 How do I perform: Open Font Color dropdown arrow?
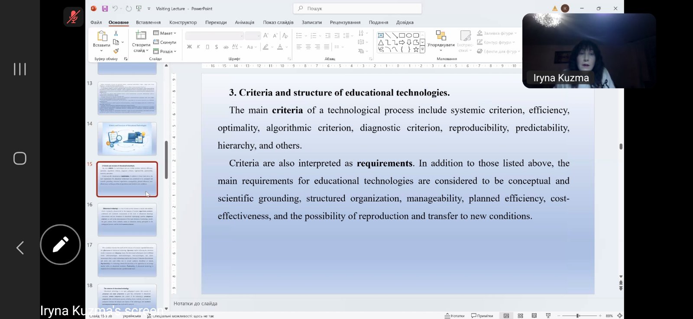tap(287, 47)
